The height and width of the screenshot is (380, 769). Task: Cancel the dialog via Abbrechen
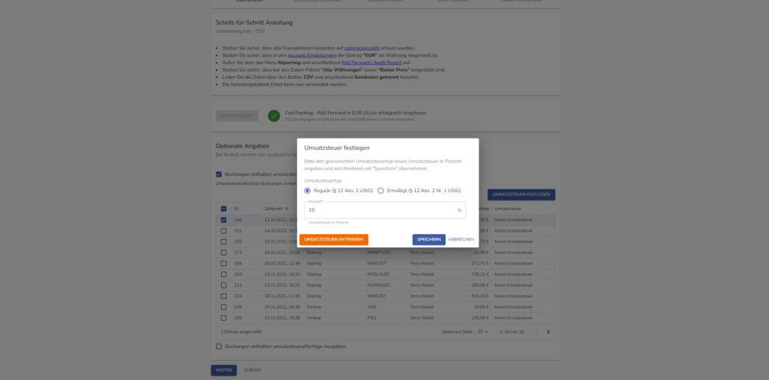(461, 239)
